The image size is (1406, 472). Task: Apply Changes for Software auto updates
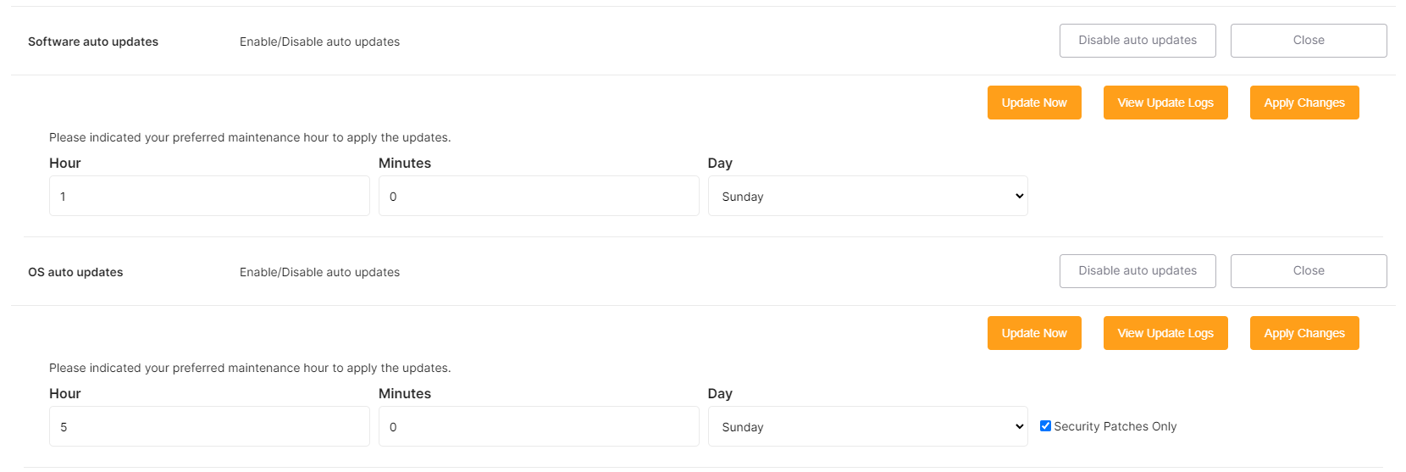pyautogui.click(x=1304, y=103)
